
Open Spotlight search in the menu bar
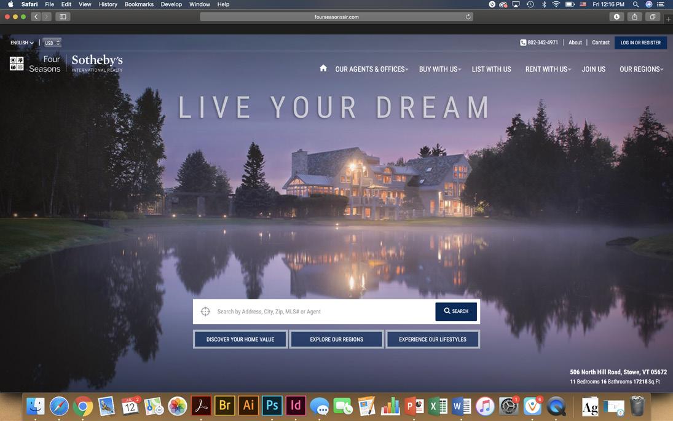tap(636, 4)
